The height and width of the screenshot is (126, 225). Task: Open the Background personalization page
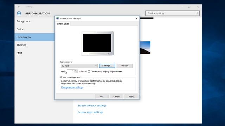pos(24,21)
